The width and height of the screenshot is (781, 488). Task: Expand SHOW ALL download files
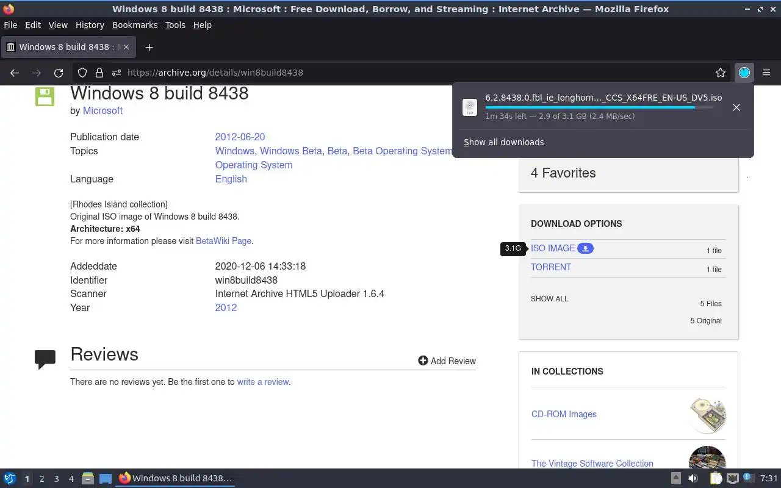click(x=549, y=299)
